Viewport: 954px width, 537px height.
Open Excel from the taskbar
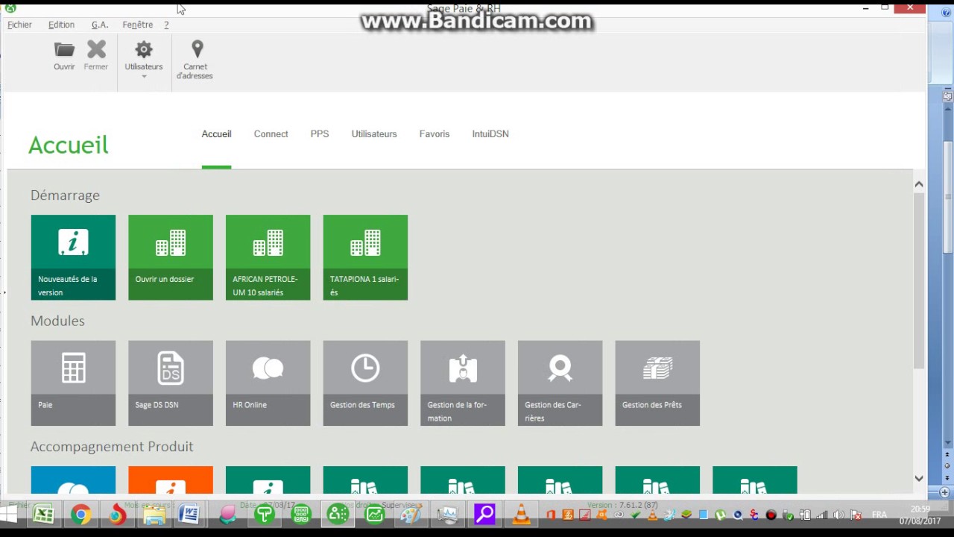[x=43, y=515]
